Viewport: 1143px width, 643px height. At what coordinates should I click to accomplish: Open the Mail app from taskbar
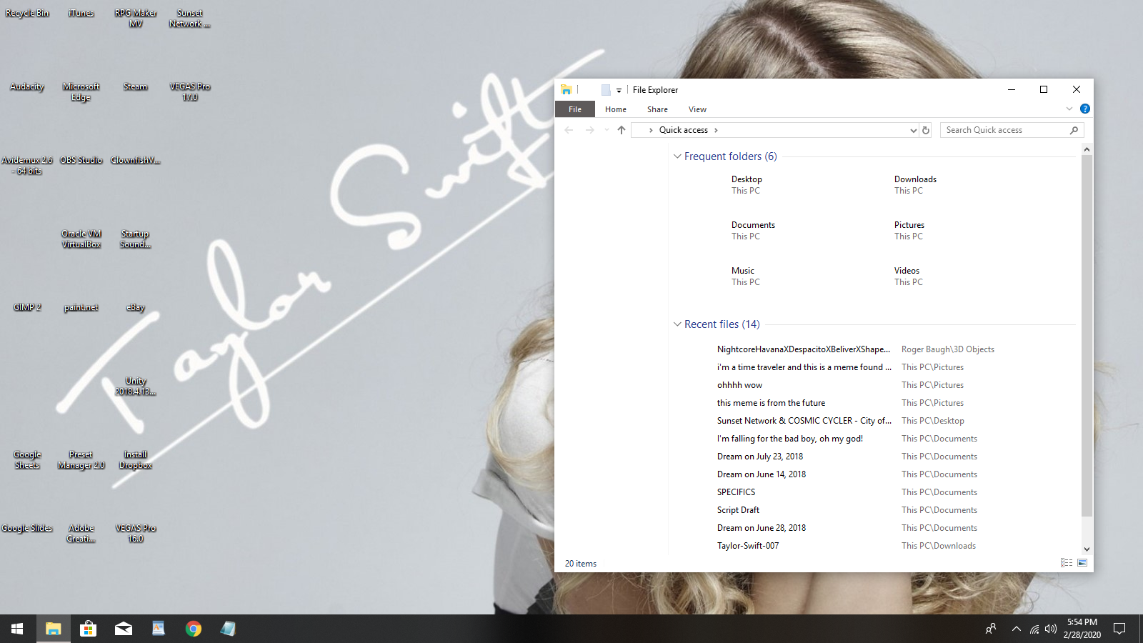(124, 629)
